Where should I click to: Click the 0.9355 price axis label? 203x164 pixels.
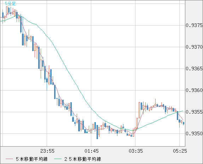click(x=194, y=112)
